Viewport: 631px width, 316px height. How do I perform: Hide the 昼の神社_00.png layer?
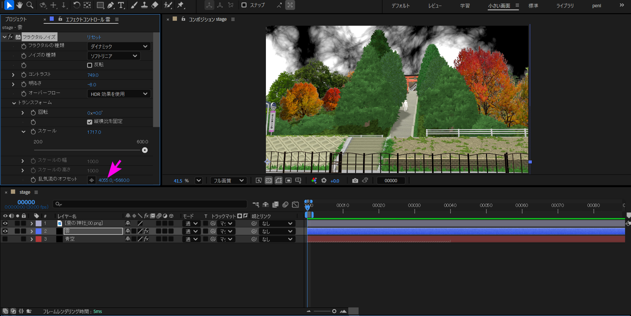point(5,223)
